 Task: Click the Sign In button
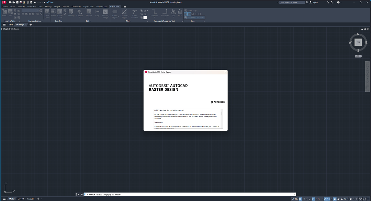pyautogui.click(x=315, y=2)
